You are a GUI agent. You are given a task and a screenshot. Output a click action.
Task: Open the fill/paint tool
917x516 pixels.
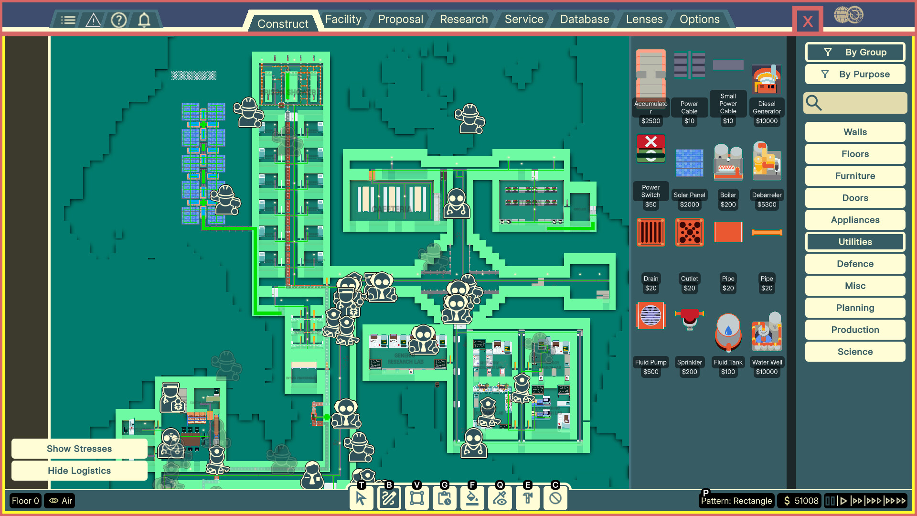tap(472, 498)
